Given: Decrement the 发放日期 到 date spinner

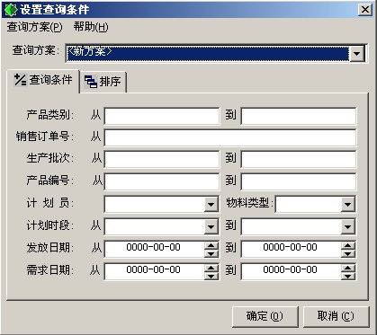Looking at the screenshot, I should [x=348, y=253].
